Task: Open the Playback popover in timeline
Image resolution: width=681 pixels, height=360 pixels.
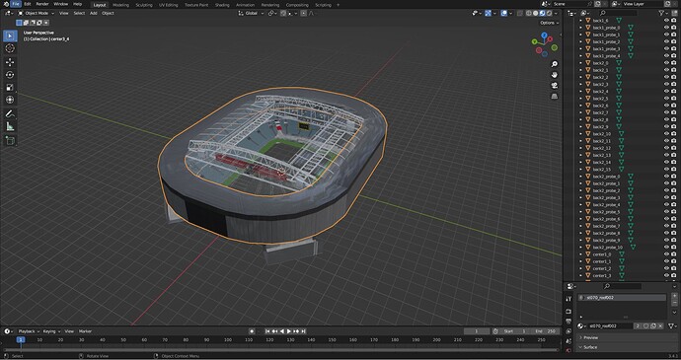Action: [29, 331]
